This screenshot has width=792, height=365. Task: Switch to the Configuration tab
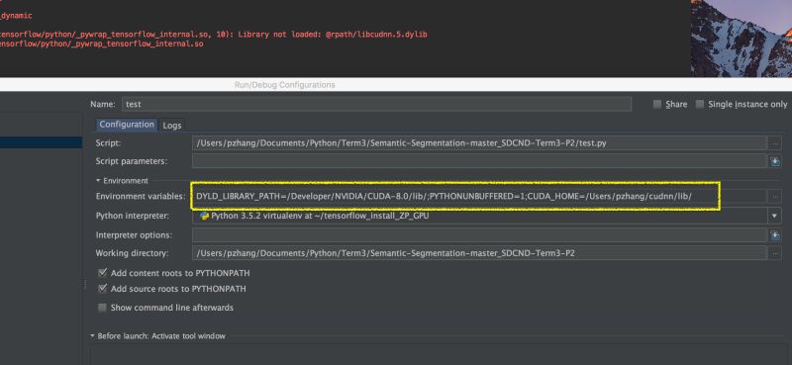click(127, 125)
